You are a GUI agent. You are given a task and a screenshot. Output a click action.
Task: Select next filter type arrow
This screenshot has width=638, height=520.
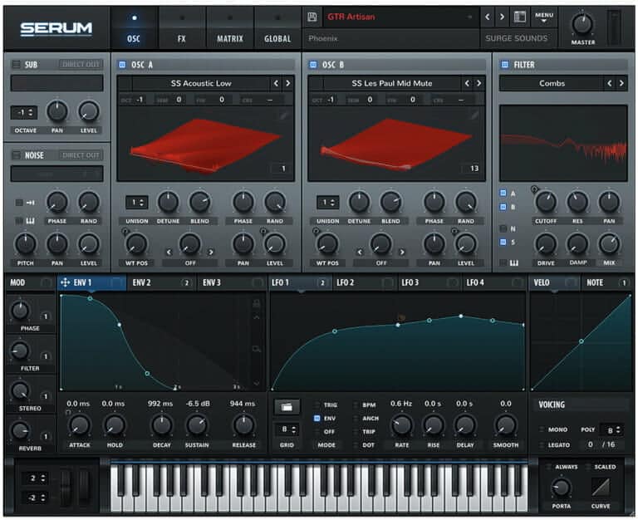coord(621,83)
